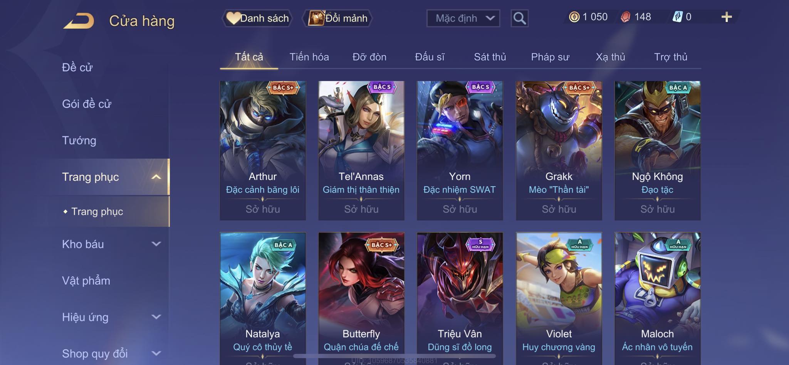Click the horizontal scrollbar at the bottom
This screenshot has width=789, height=365.
point(394,356)
